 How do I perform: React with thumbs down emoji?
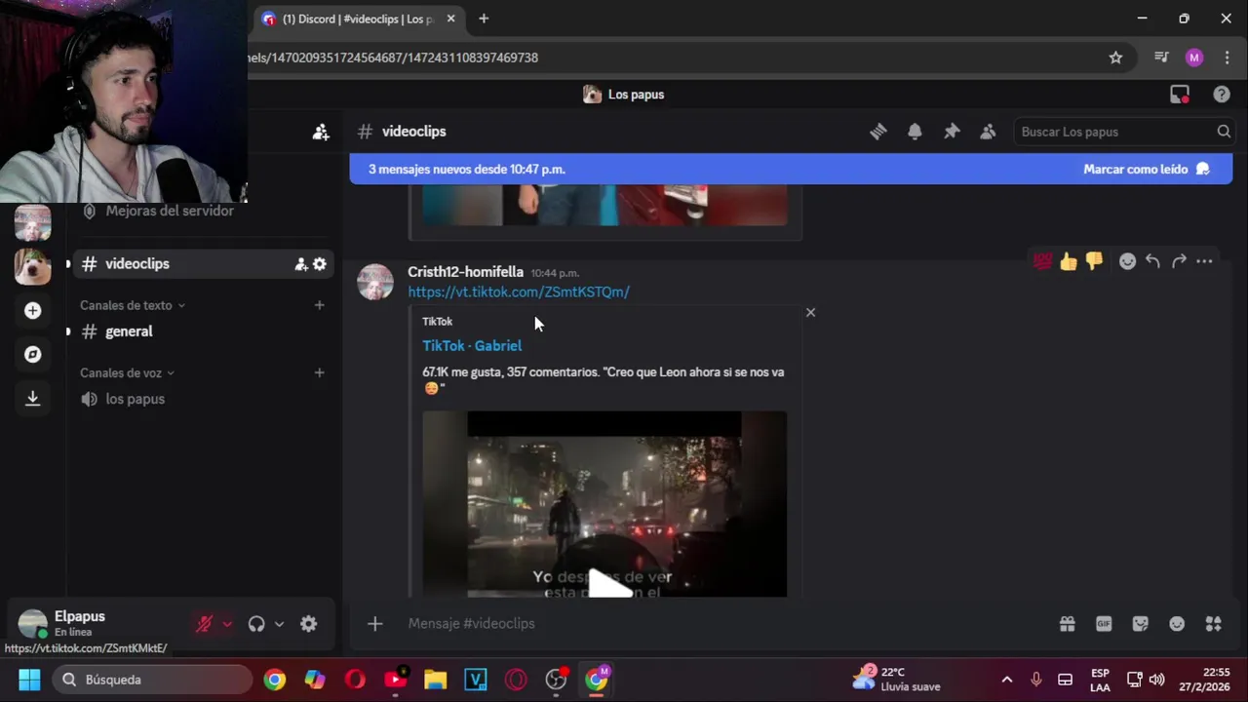pos(1094,261)
